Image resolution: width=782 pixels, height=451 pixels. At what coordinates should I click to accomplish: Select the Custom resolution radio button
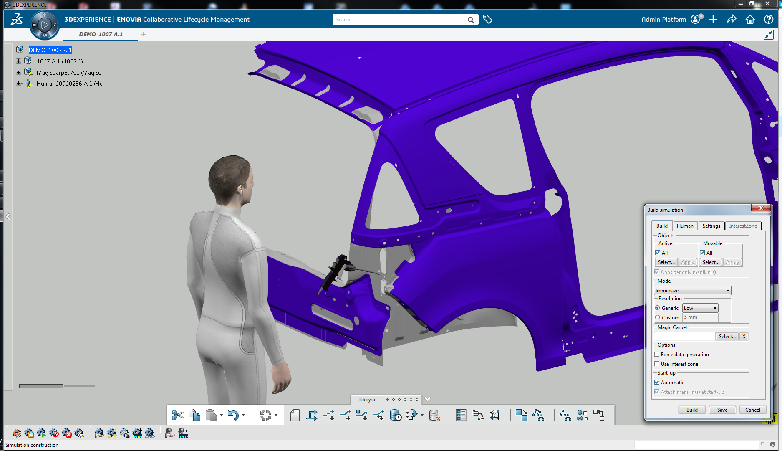(658, 317)
